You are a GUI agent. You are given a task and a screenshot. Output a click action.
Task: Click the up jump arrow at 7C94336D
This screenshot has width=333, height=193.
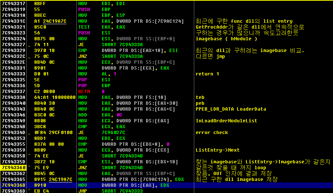[29, 190]
